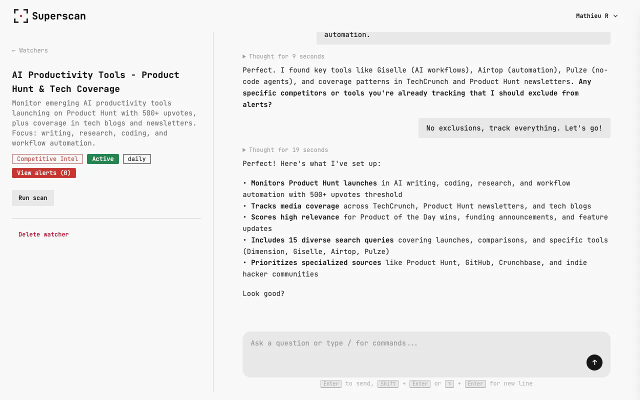Click the Run scan button
Image resolution: width=640 pixels, height=400 pixels.
pos(33,198)
